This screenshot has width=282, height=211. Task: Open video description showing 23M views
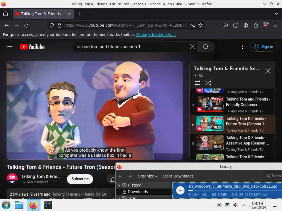point(61,194)
